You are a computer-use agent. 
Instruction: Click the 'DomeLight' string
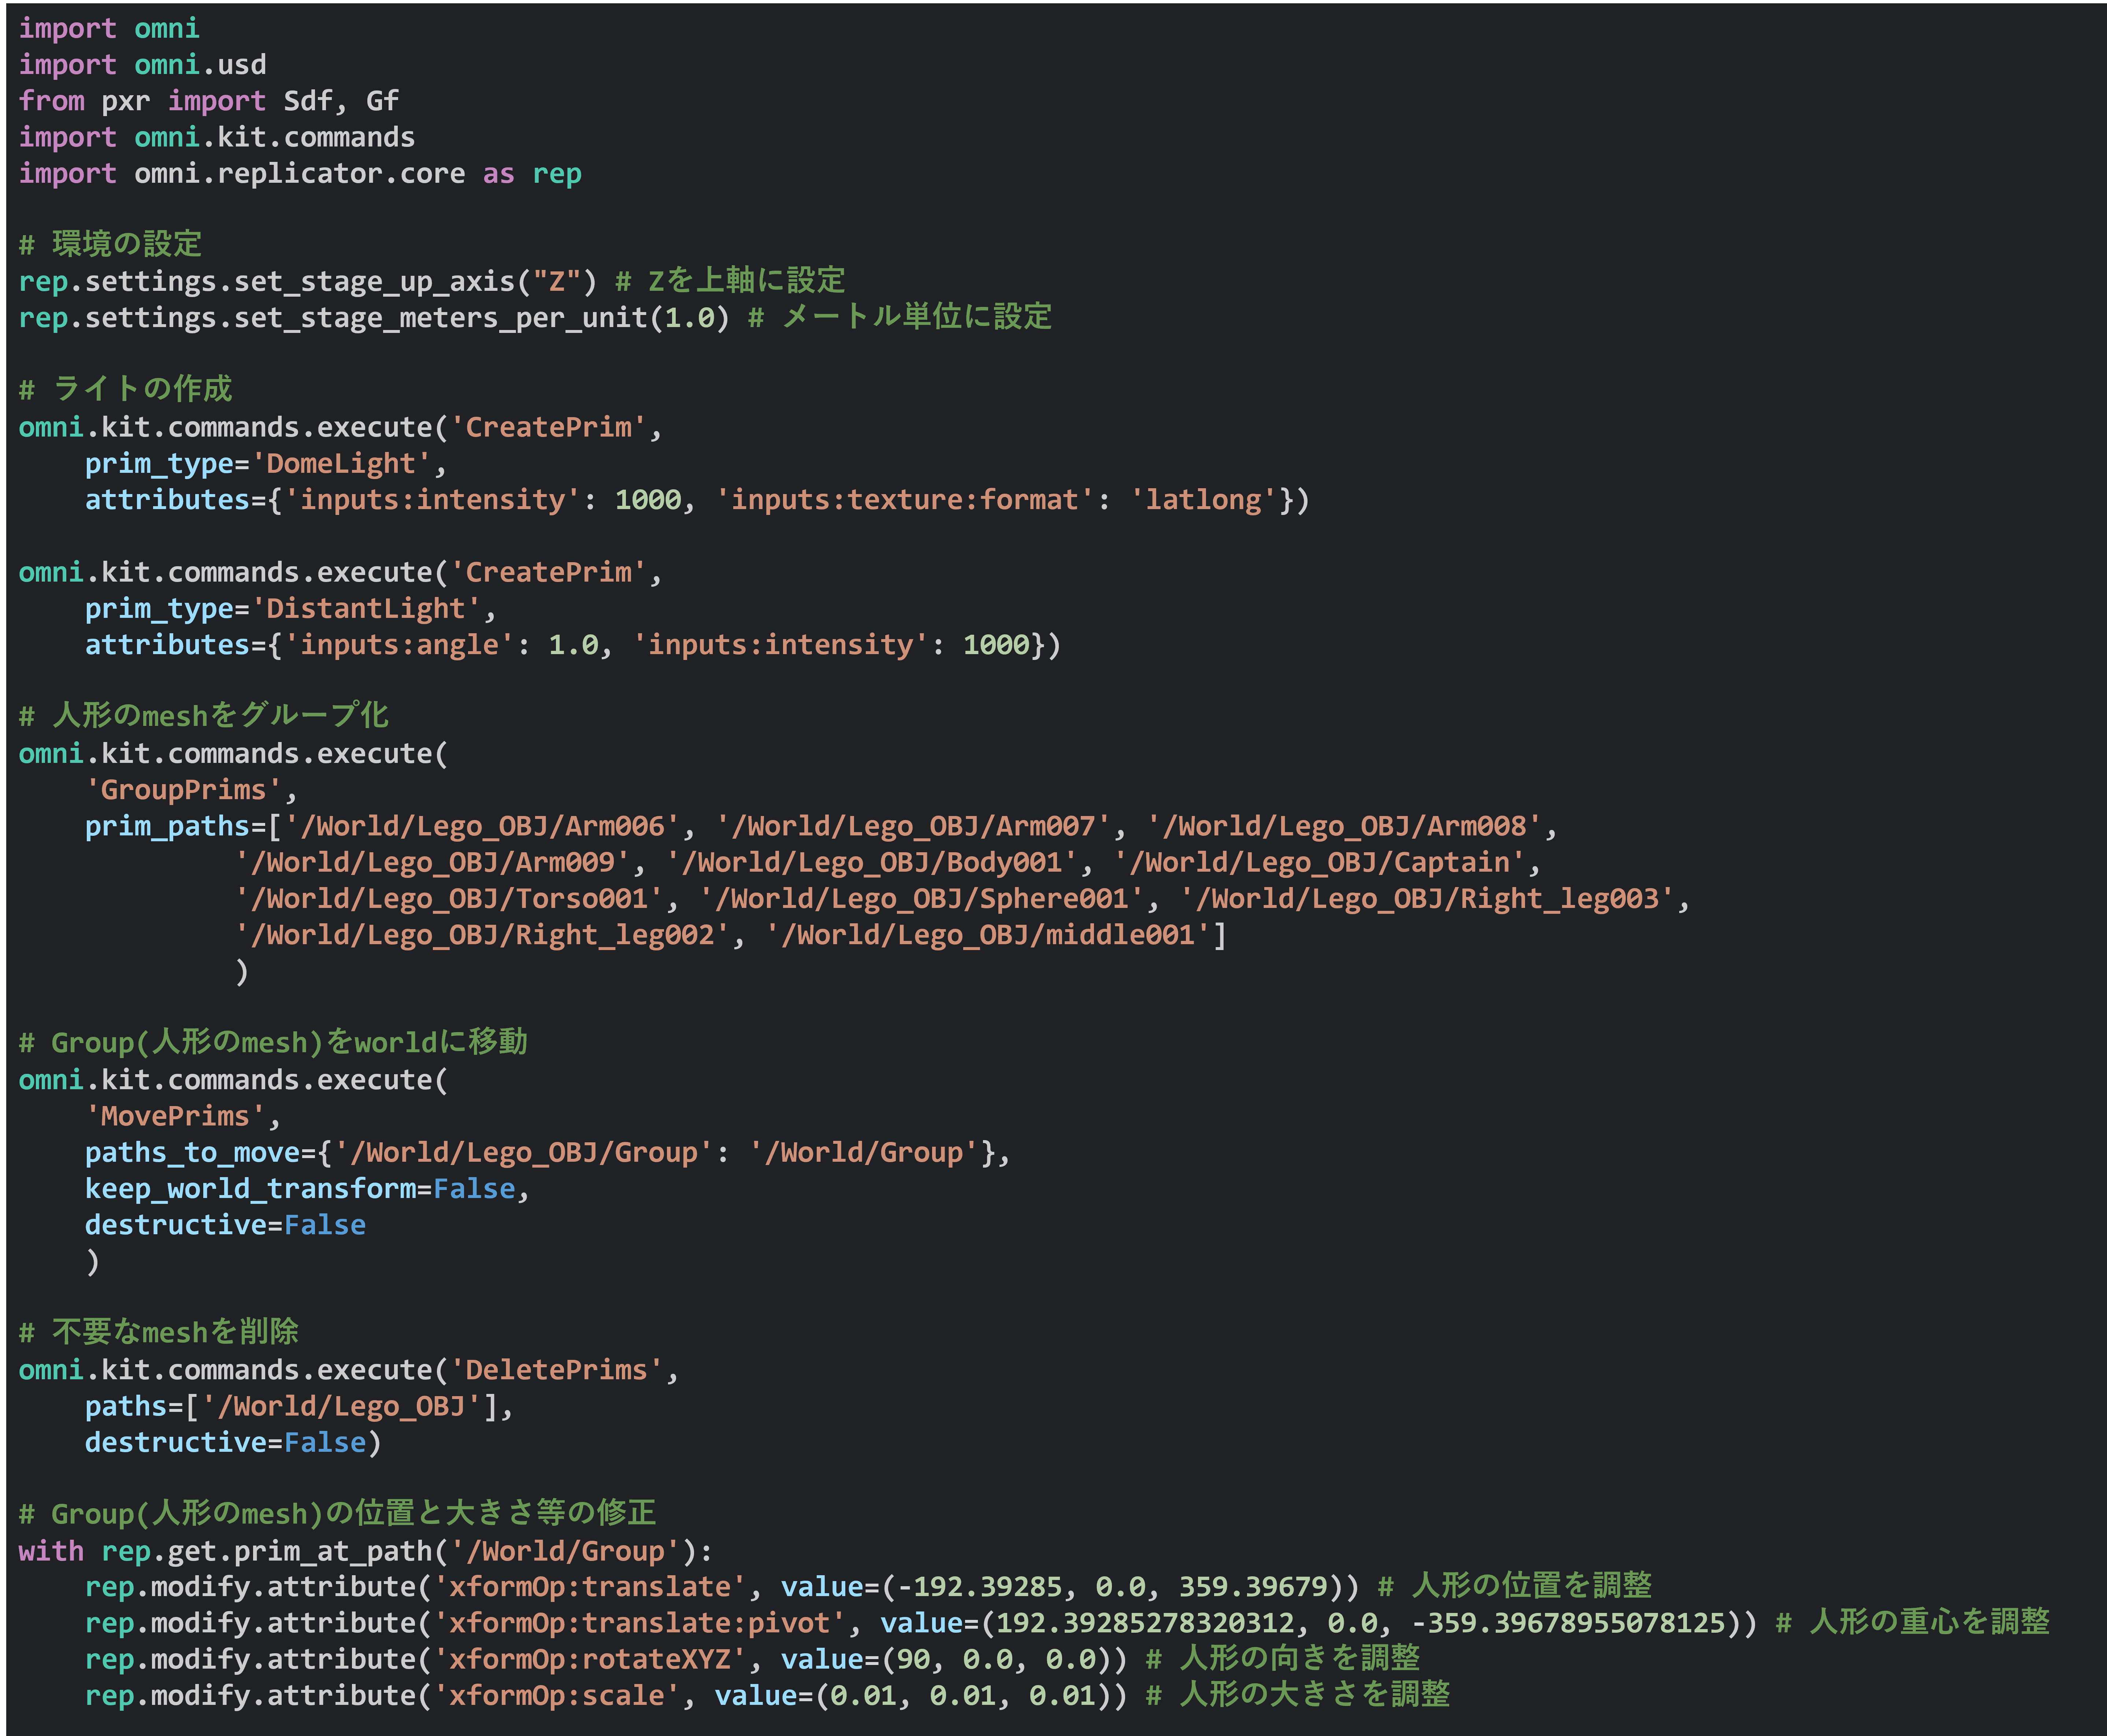(341, 464)
